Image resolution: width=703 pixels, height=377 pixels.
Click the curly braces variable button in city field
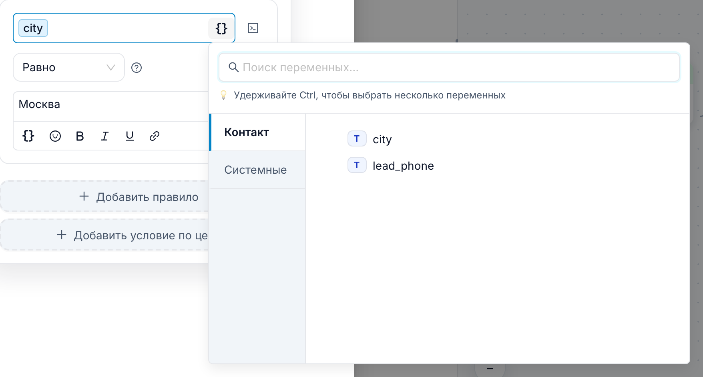tap(221, 28)
